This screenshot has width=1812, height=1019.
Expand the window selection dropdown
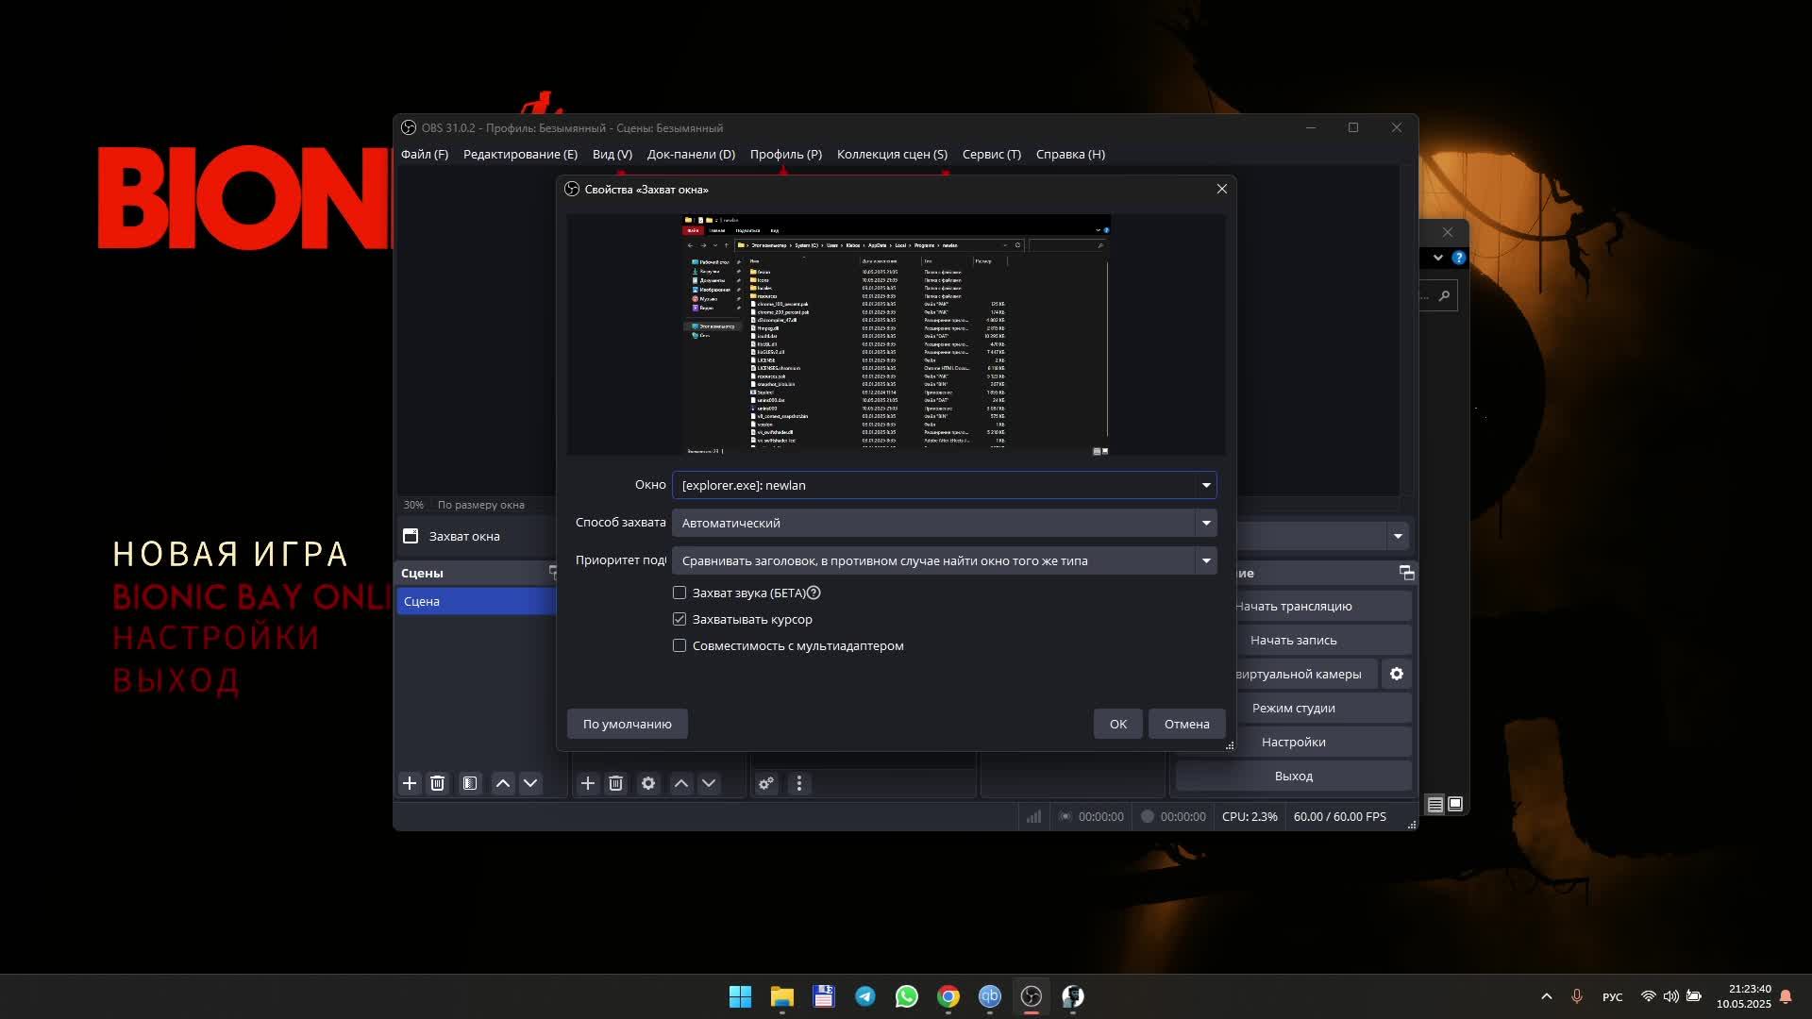1205,485
